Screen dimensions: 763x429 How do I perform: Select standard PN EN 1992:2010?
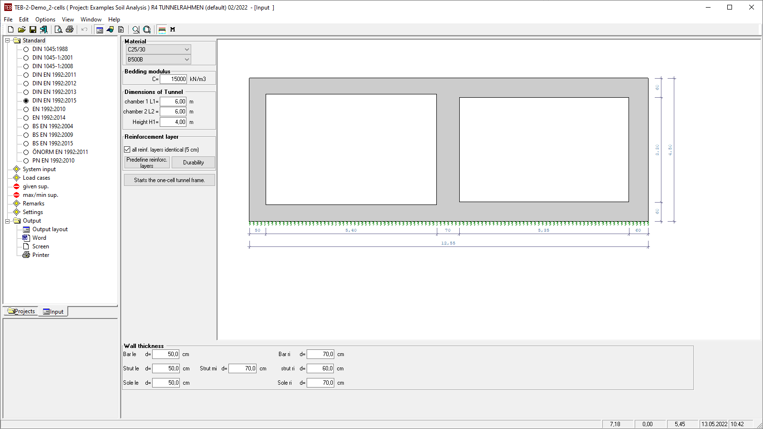coord(26,161)
